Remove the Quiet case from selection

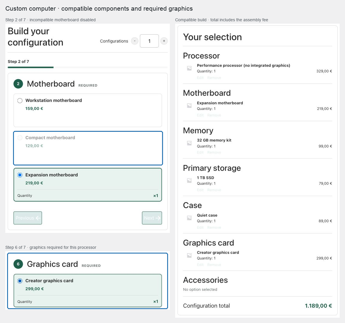tap(214, 228)
